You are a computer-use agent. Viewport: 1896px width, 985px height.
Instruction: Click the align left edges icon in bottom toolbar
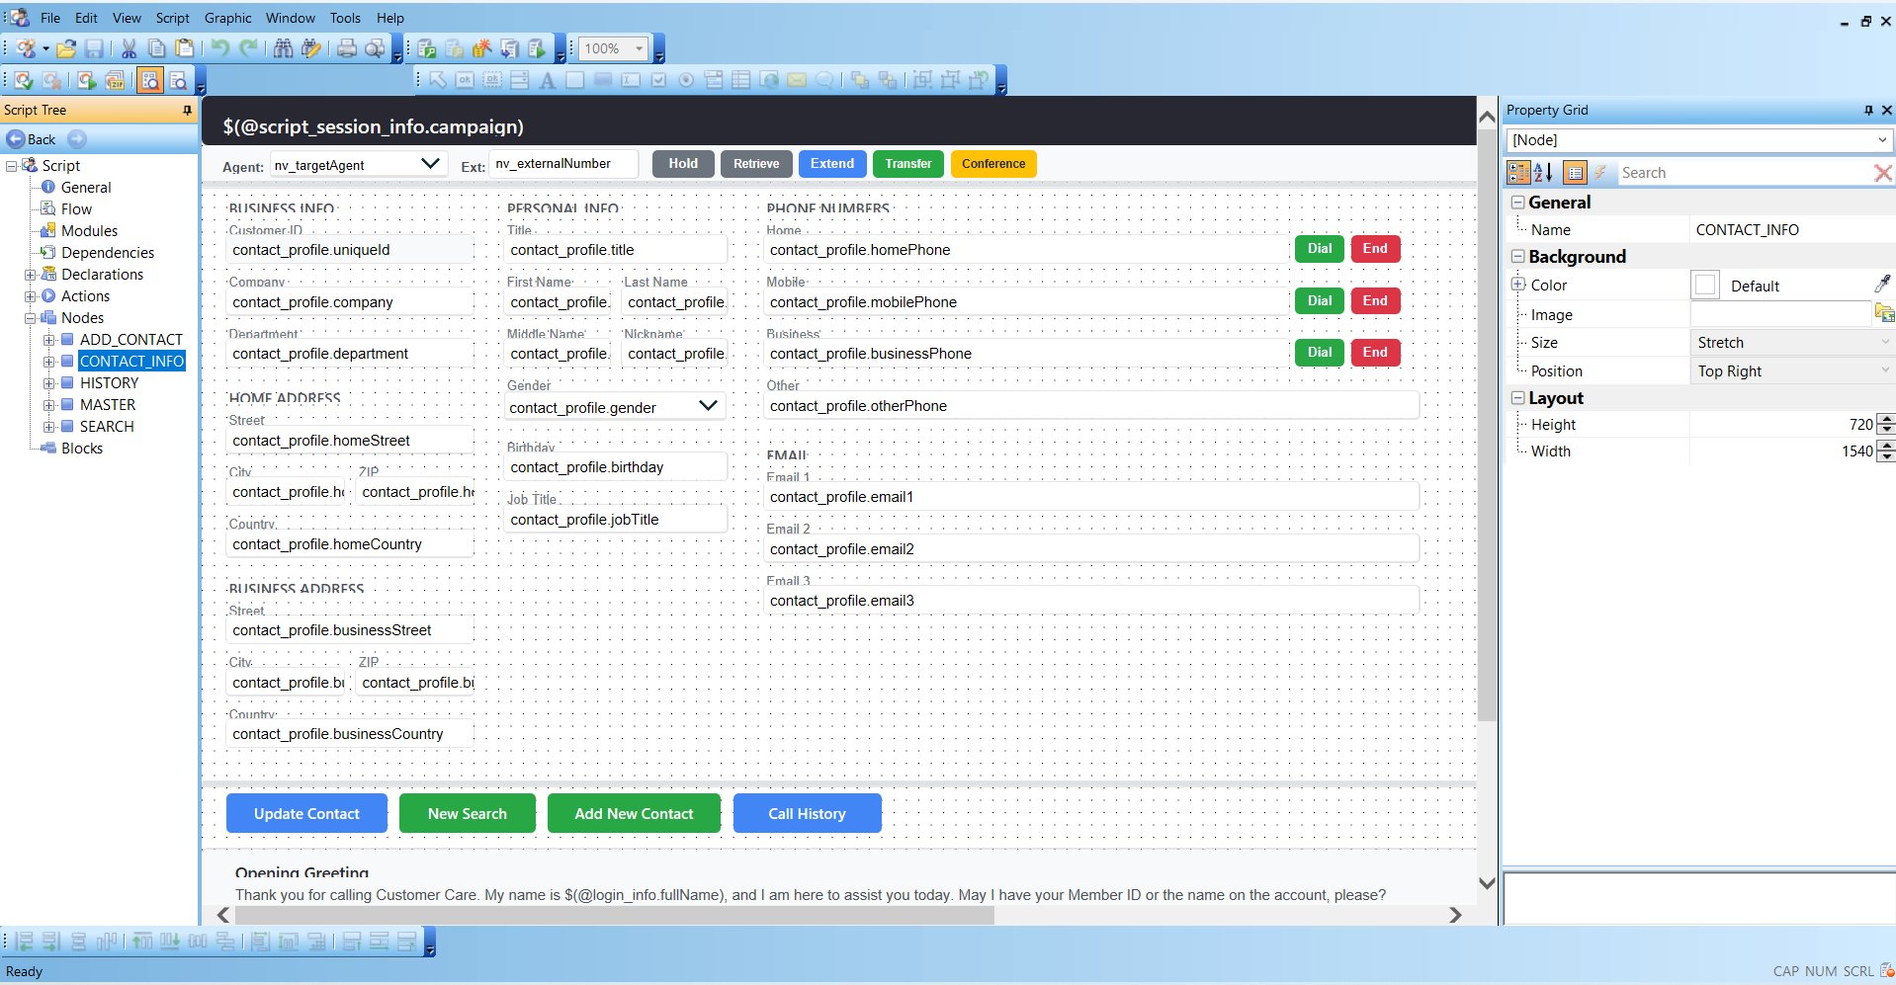tap(24, 942)
